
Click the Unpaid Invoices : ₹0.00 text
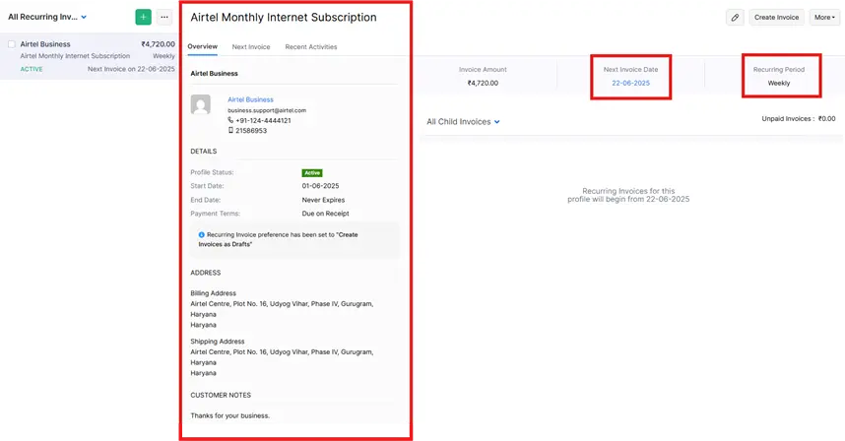(x=799, y=118)
